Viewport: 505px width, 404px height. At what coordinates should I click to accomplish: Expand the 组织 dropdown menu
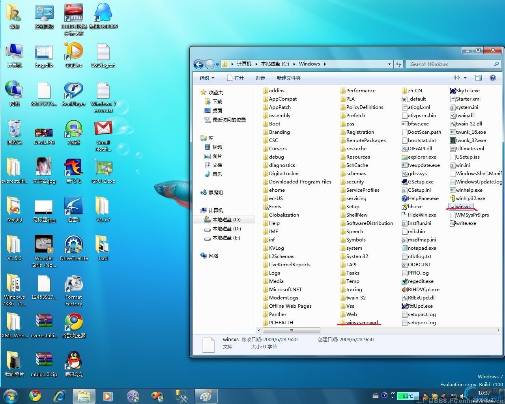(x=207, y=78)
